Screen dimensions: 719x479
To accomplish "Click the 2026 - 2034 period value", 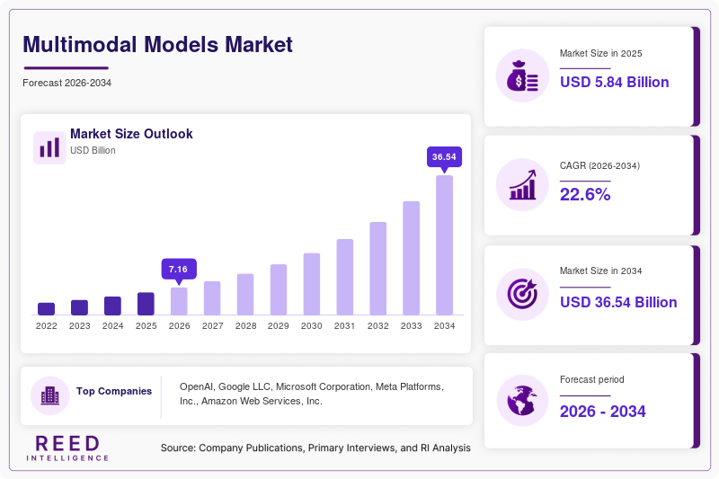I will tap(602, 412).
